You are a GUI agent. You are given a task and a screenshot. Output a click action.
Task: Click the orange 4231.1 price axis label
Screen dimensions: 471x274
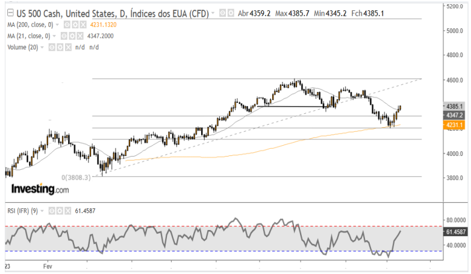[454, 125]
